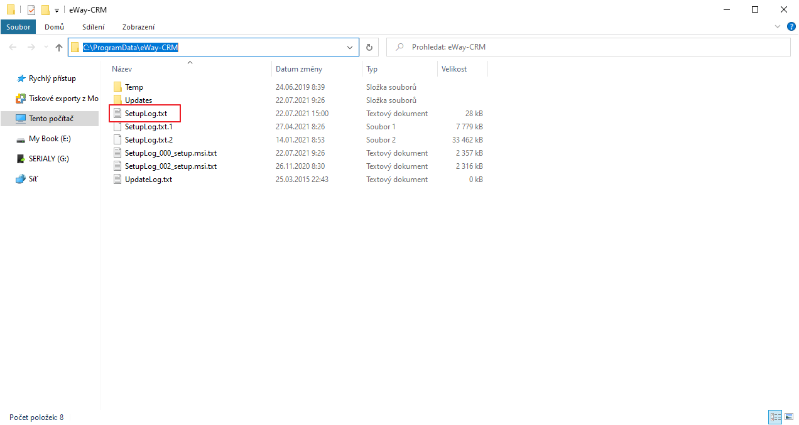Viewport: 799px width, 425px height.
Task: Click the search magnifier icon
Action: (399, 47)
